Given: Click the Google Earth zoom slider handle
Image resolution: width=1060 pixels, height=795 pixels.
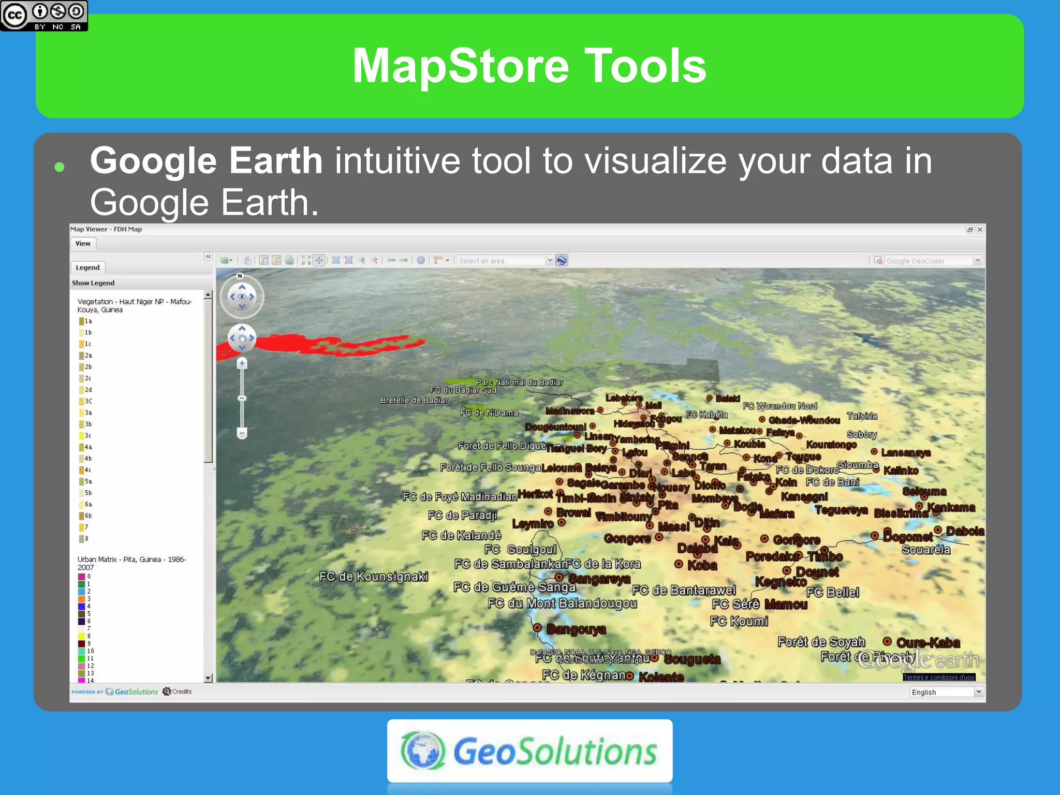Looking at the screenshot, I should pyautogui.click(x=242, y=399).
